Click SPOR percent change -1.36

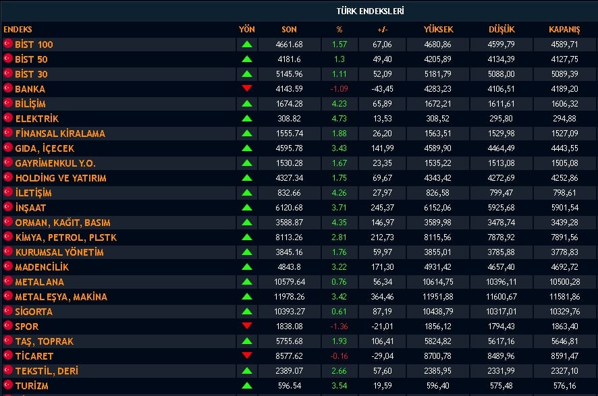339,327
